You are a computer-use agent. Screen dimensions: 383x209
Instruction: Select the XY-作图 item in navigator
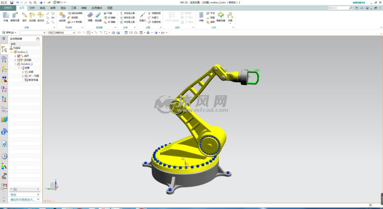click(x=33, y=76)
